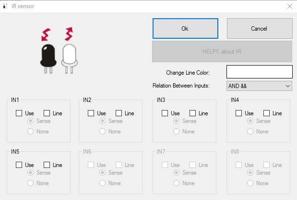Pick a new line color swatch
Image resolution: width=297 pixels, height=200 pixels.
coord(260,72)
